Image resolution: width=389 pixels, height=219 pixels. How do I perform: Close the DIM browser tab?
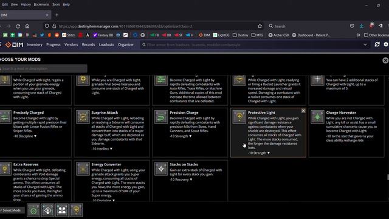[47, 15]
